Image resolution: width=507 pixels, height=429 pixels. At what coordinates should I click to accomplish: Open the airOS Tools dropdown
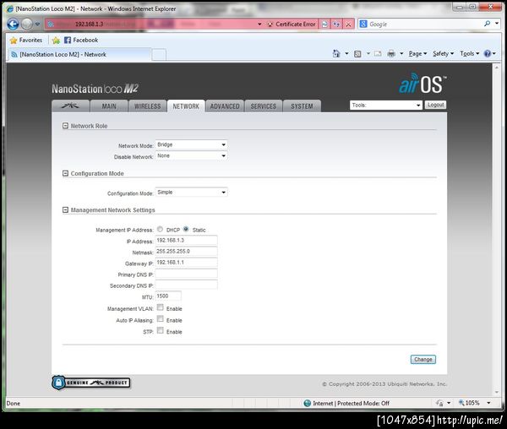pyautogui.click(x=386, y=105)
